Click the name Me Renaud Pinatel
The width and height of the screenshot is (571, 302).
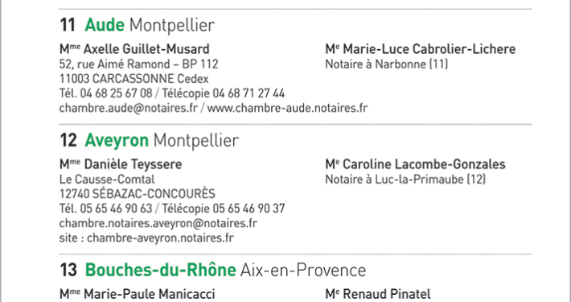point(378,294)
